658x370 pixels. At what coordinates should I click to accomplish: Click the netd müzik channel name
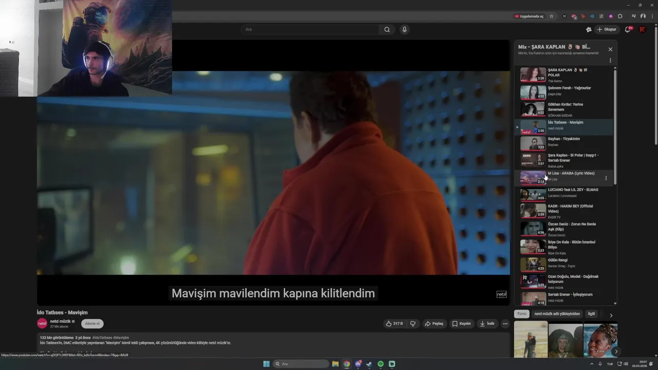60,321
